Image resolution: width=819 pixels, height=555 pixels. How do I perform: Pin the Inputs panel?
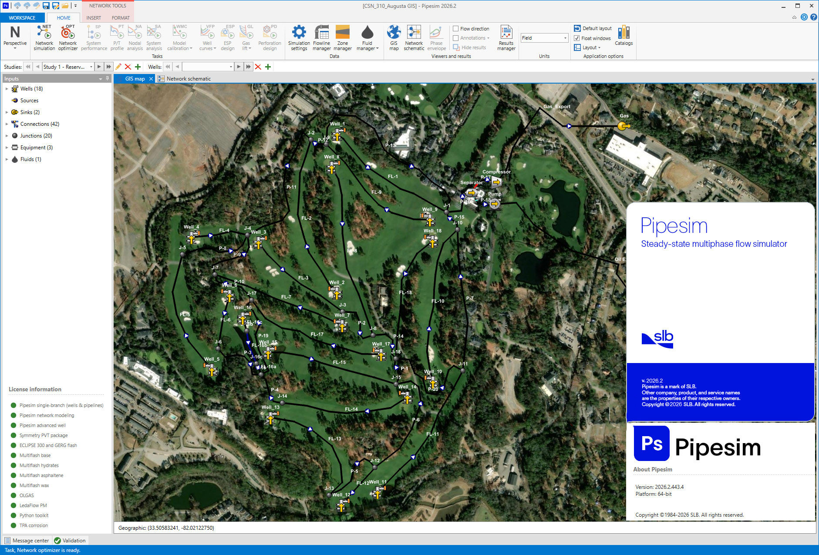[x=108, y=78]
